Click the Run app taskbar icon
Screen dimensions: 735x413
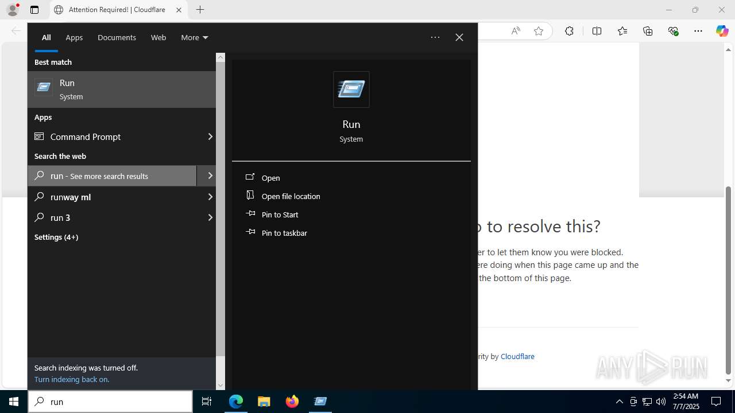[320, 402]
